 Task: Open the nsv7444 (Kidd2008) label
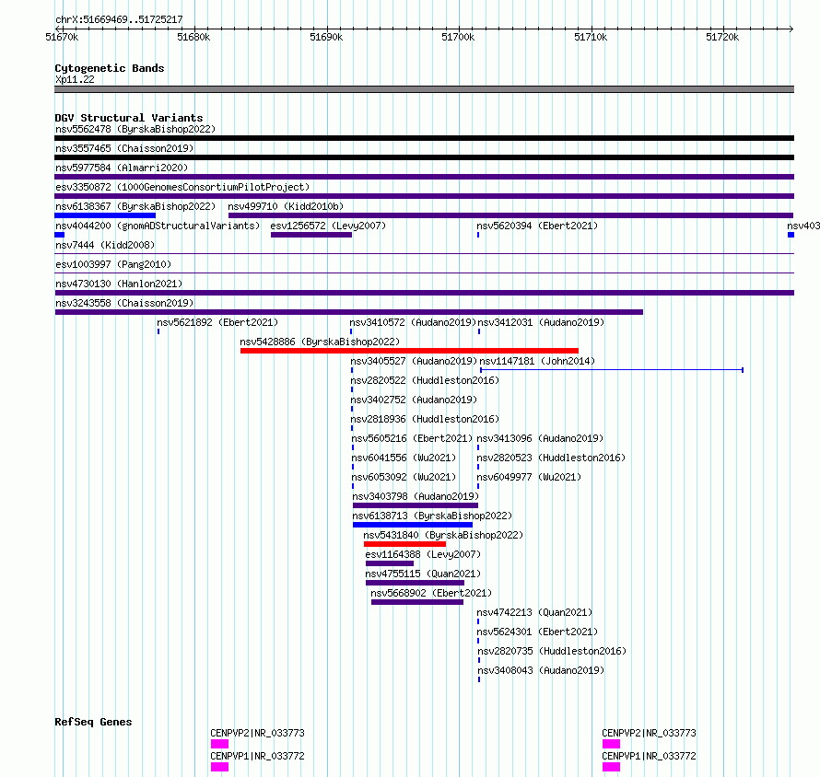pos(105,245)
